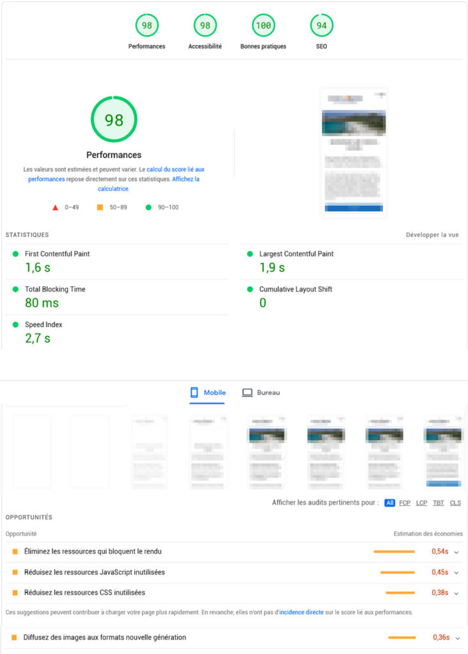The height and width of the screenshot is (654, 468).
Task: Click the Performances score gauge at top
Action: point(146,26)
